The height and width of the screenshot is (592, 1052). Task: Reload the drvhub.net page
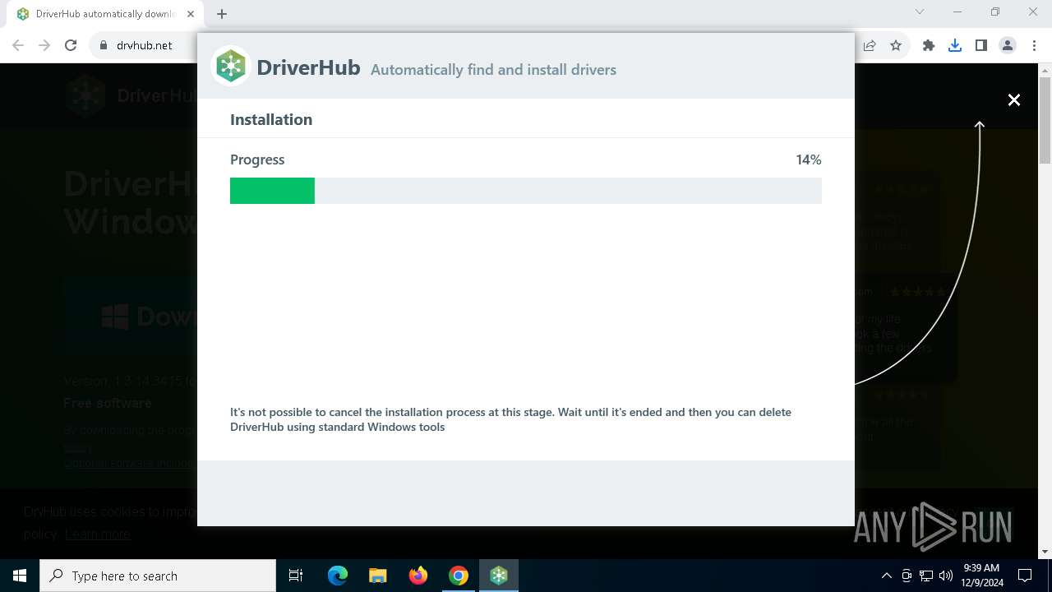(71, 45)
